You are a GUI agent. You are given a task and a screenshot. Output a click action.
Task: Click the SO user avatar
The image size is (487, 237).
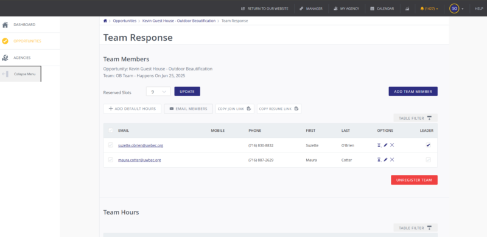(454, 9)
